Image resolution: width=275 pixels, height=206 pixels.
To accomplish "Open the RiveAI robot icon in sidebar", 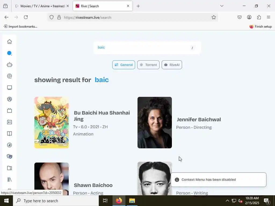I will [x=9, y=65].
